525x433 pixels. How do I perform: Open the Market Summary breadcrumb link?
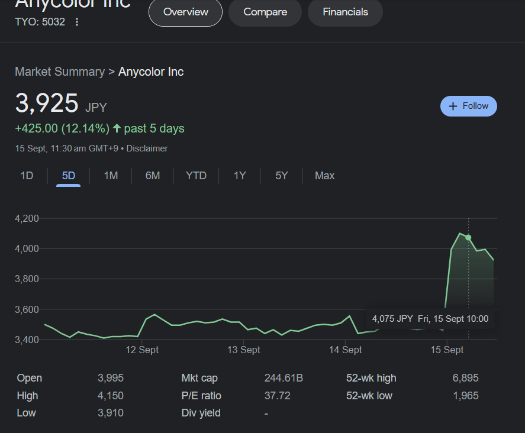coord(60,72)
